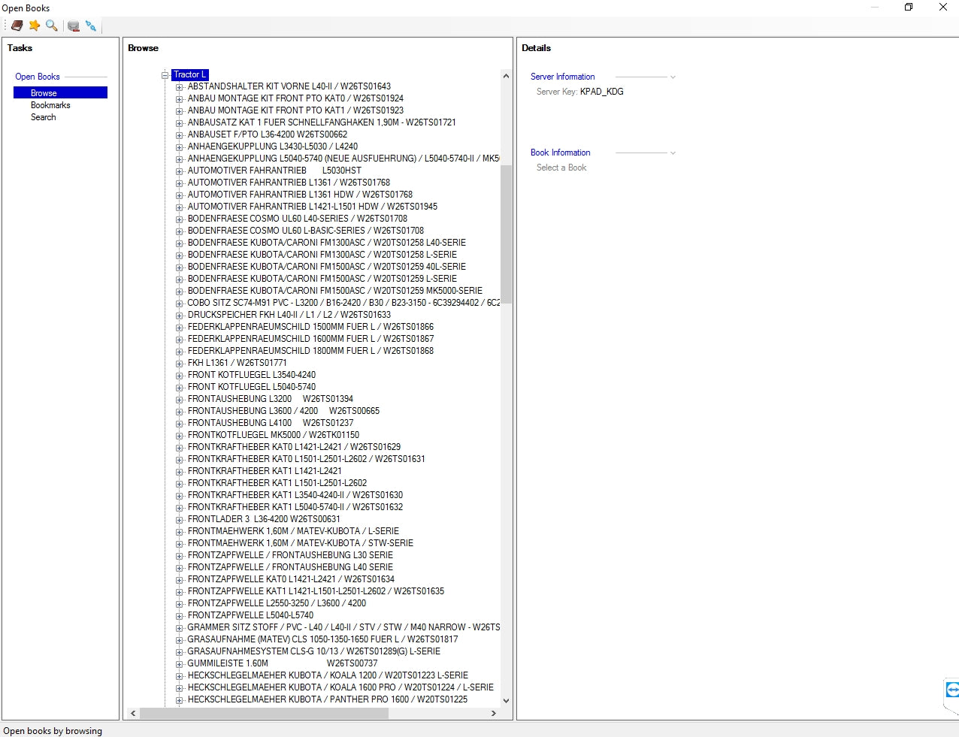Open Bookmarks in the Tasks panel
The width and height of the screenshot is (959, 737).
click(x=50, y=105)
